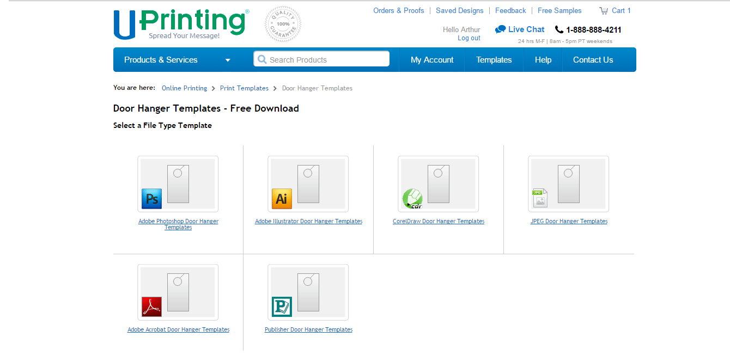730x355 pixels.
Task: Open the CorelDraw template thumbnail
Action: (x=438, y=184)
